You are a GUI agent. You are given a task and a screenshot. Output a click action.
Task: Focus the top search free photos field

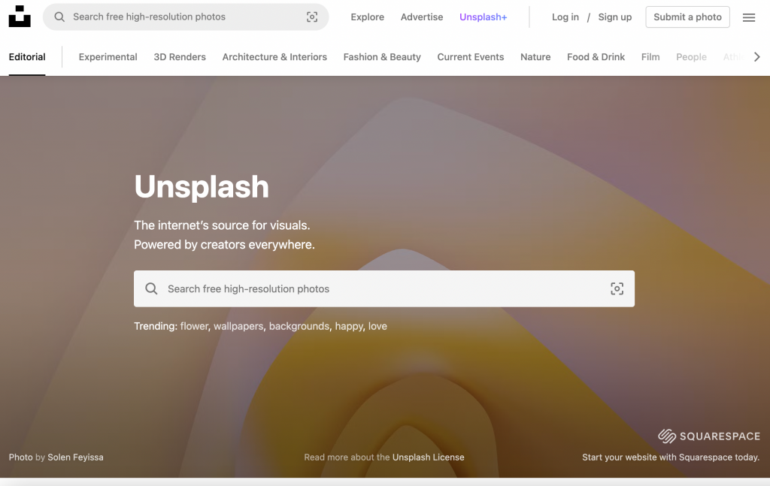click(186, 17)
